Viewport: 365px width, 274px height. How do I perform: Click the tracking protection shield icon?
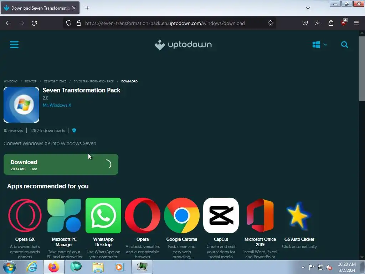(x=69, y=23)
